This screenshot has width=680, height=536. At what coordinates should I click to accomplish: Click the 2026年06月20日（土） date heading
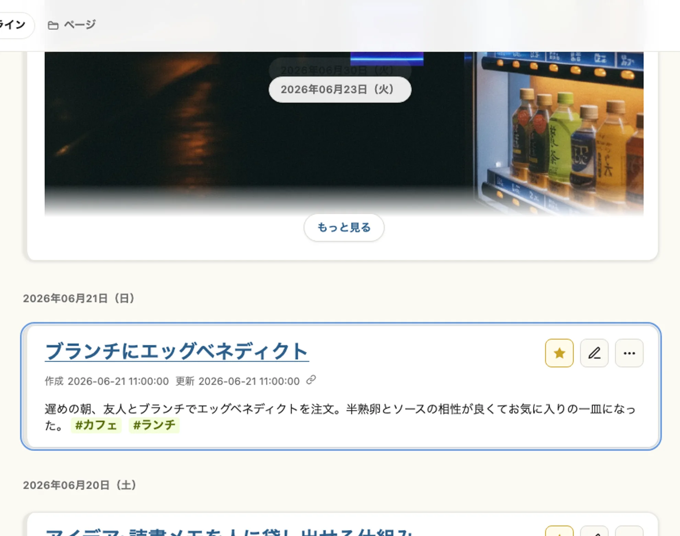[x=80, y=485]
